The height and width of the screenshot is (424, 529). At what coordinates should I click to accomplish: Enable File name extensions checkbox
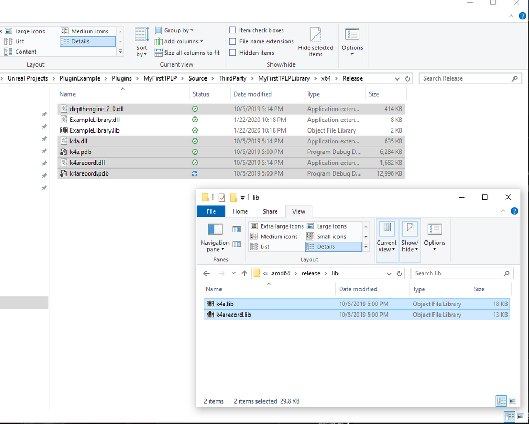[232, 41]
